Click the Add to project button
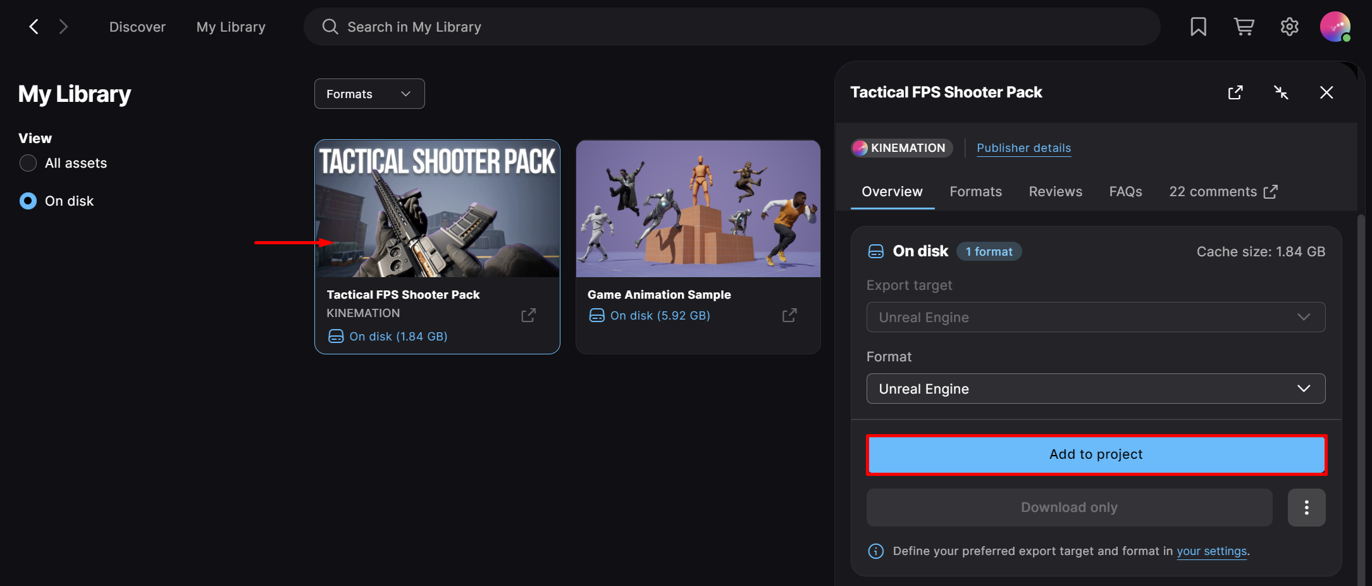The image size is (1372, 586). [1096, 454]
